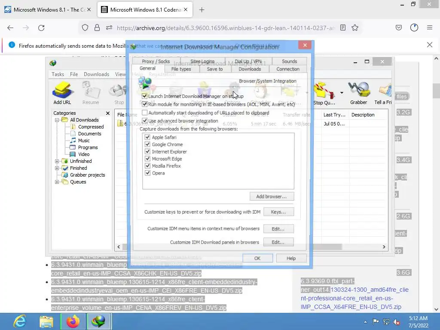Switch to the Downloads configuration tab
440x330 pixels.
pyautogui.click(x=250, y=69)
